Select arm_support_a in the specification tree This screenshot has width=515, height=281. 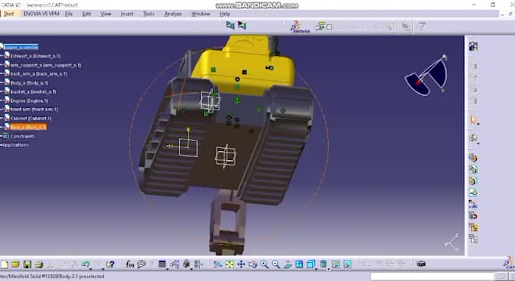point(45,65)
